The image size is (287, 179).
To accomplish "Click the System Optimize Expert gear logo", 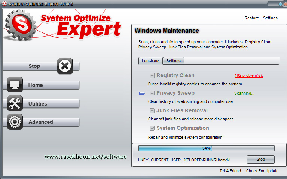I will 21,25.
